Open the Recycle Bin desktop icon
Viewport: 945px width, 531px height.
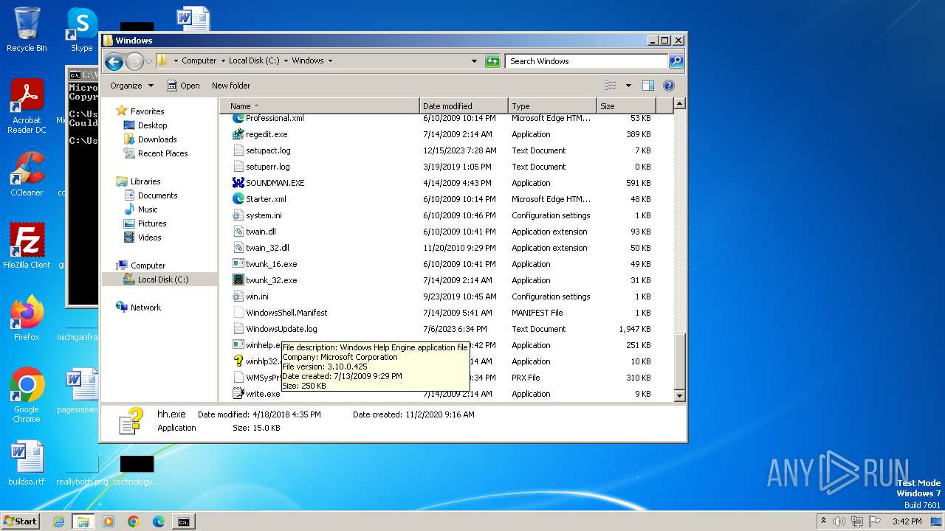[27, 29]
